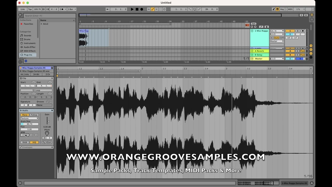Expand the AUv2 folder
This screenshot has height=187, width=332.
point(41,24)
